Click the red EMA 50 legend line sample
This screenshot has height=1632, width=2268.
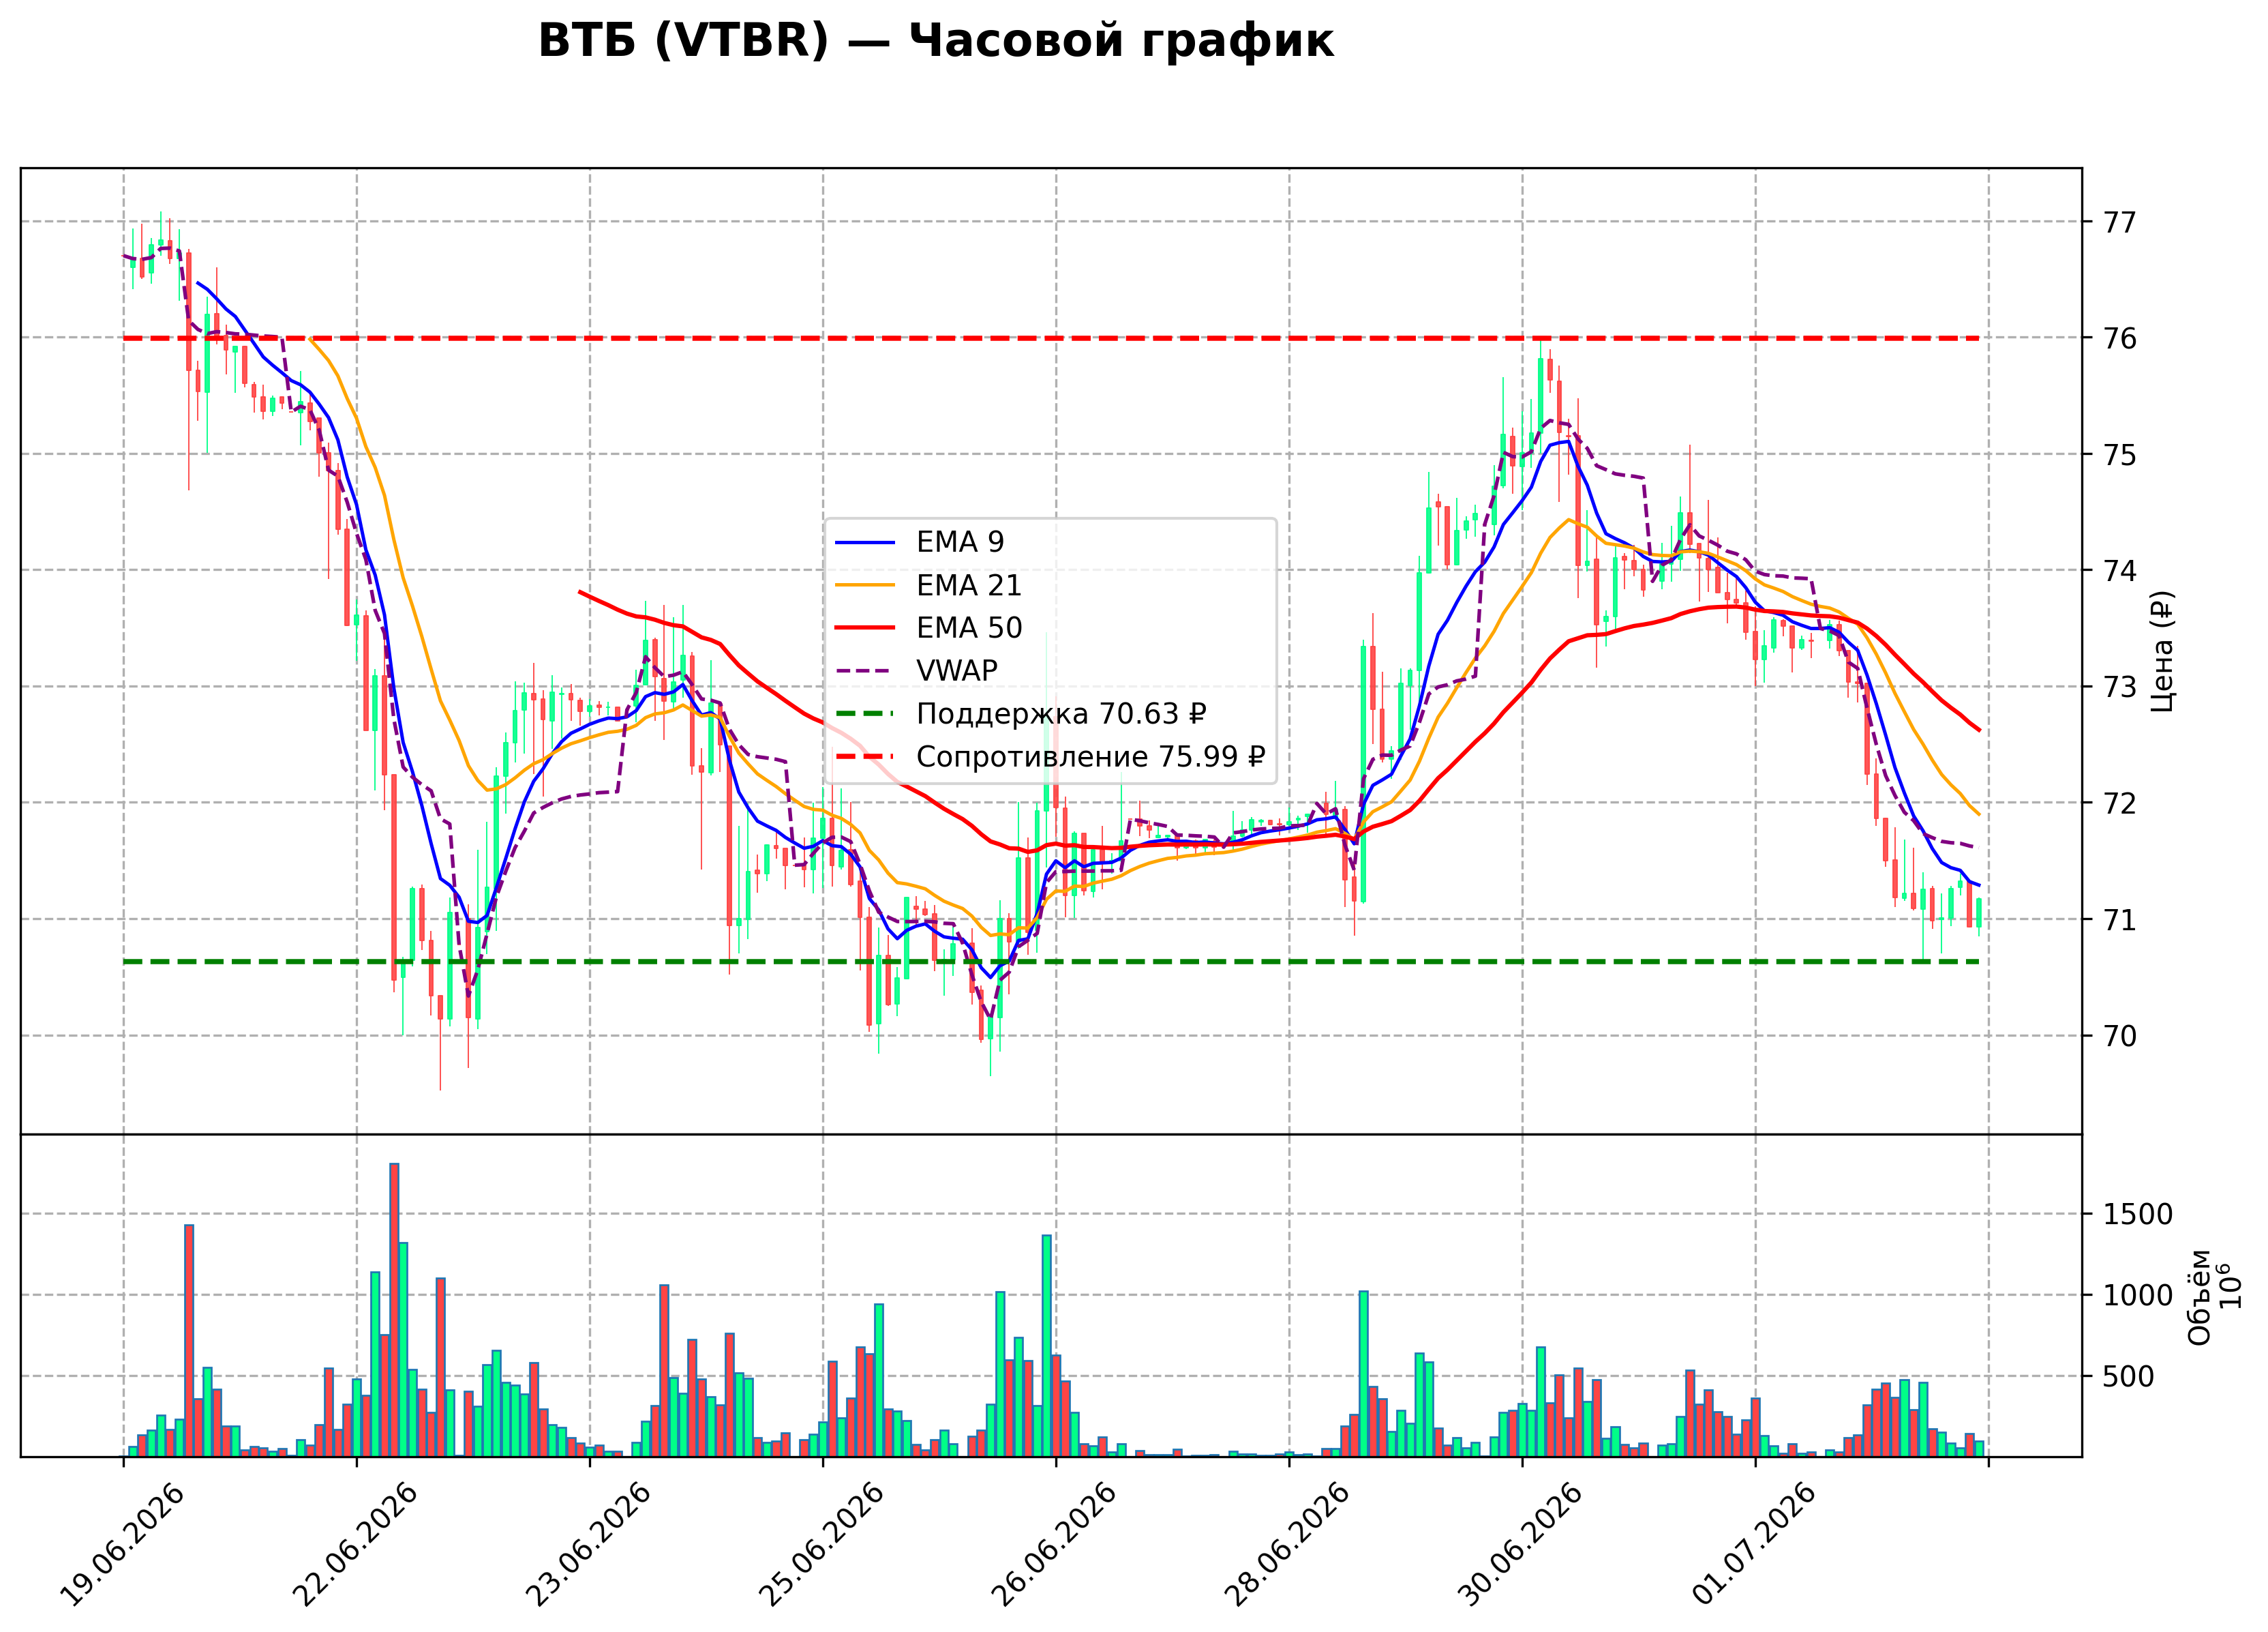[x=865, y=628]
